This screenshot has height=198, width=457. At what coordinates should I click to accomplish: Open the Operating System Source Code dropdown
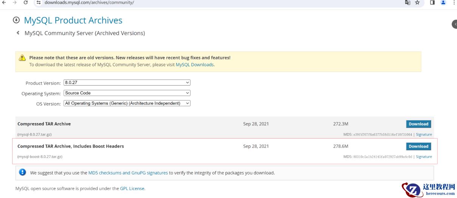click(127, 93)
